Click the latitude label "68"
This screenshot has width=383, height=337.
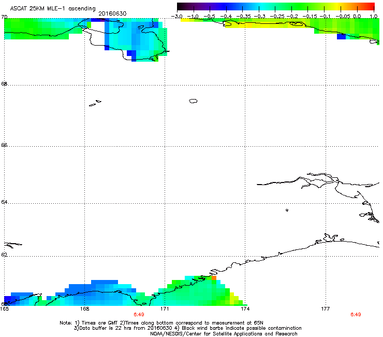[x=4, y=84]
